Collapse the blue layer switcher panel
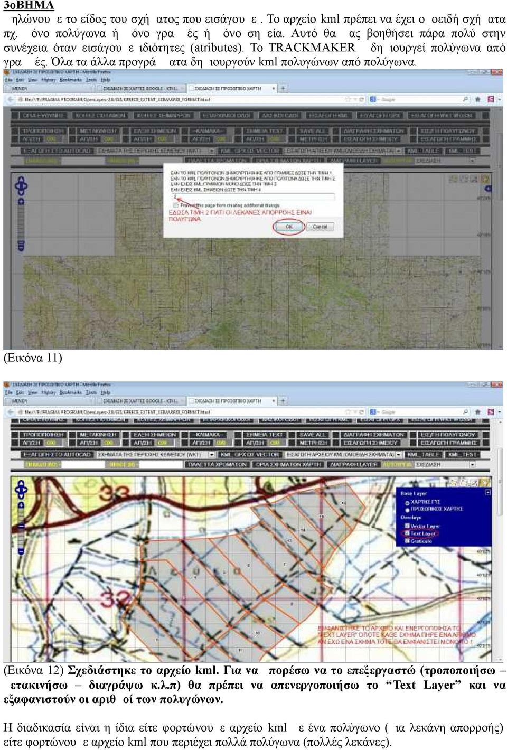The width and height of the screenshot is (507, 750). coord(488,492)
